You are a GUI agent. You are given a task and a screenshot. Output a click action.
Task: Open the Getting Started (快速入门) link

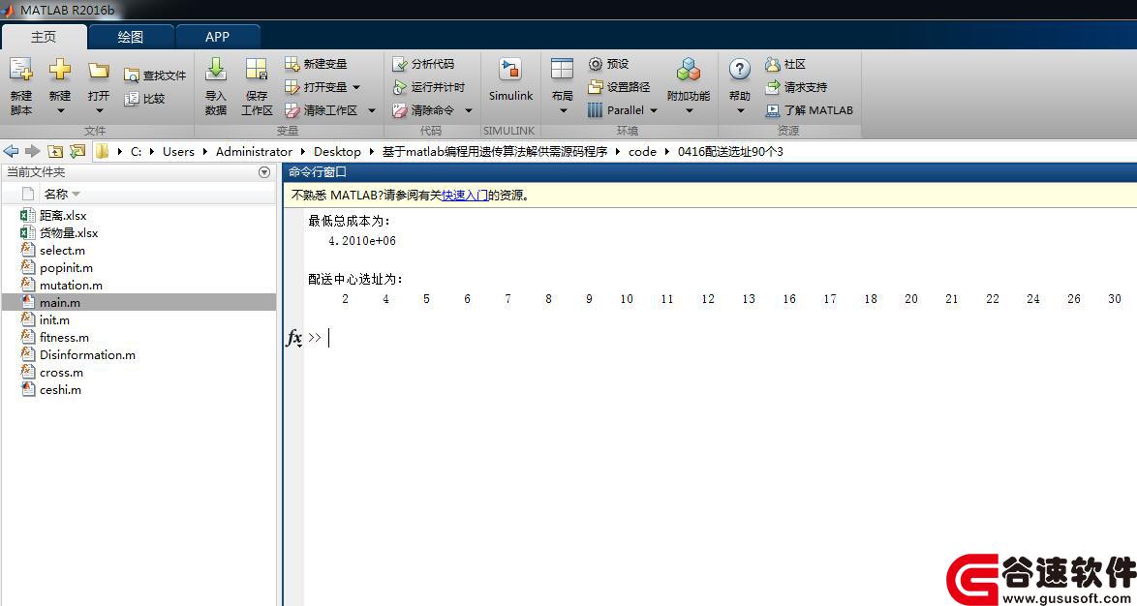pyautogui.click(x=465, y=195)
